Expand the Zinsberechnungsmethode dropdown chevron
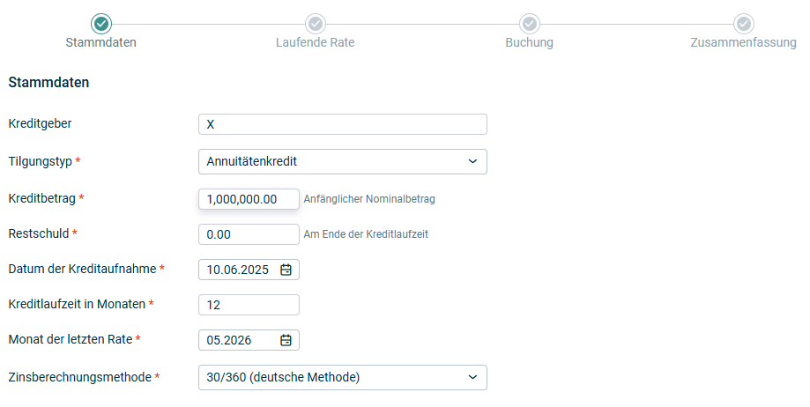810x407 pixels. (472, 377)
